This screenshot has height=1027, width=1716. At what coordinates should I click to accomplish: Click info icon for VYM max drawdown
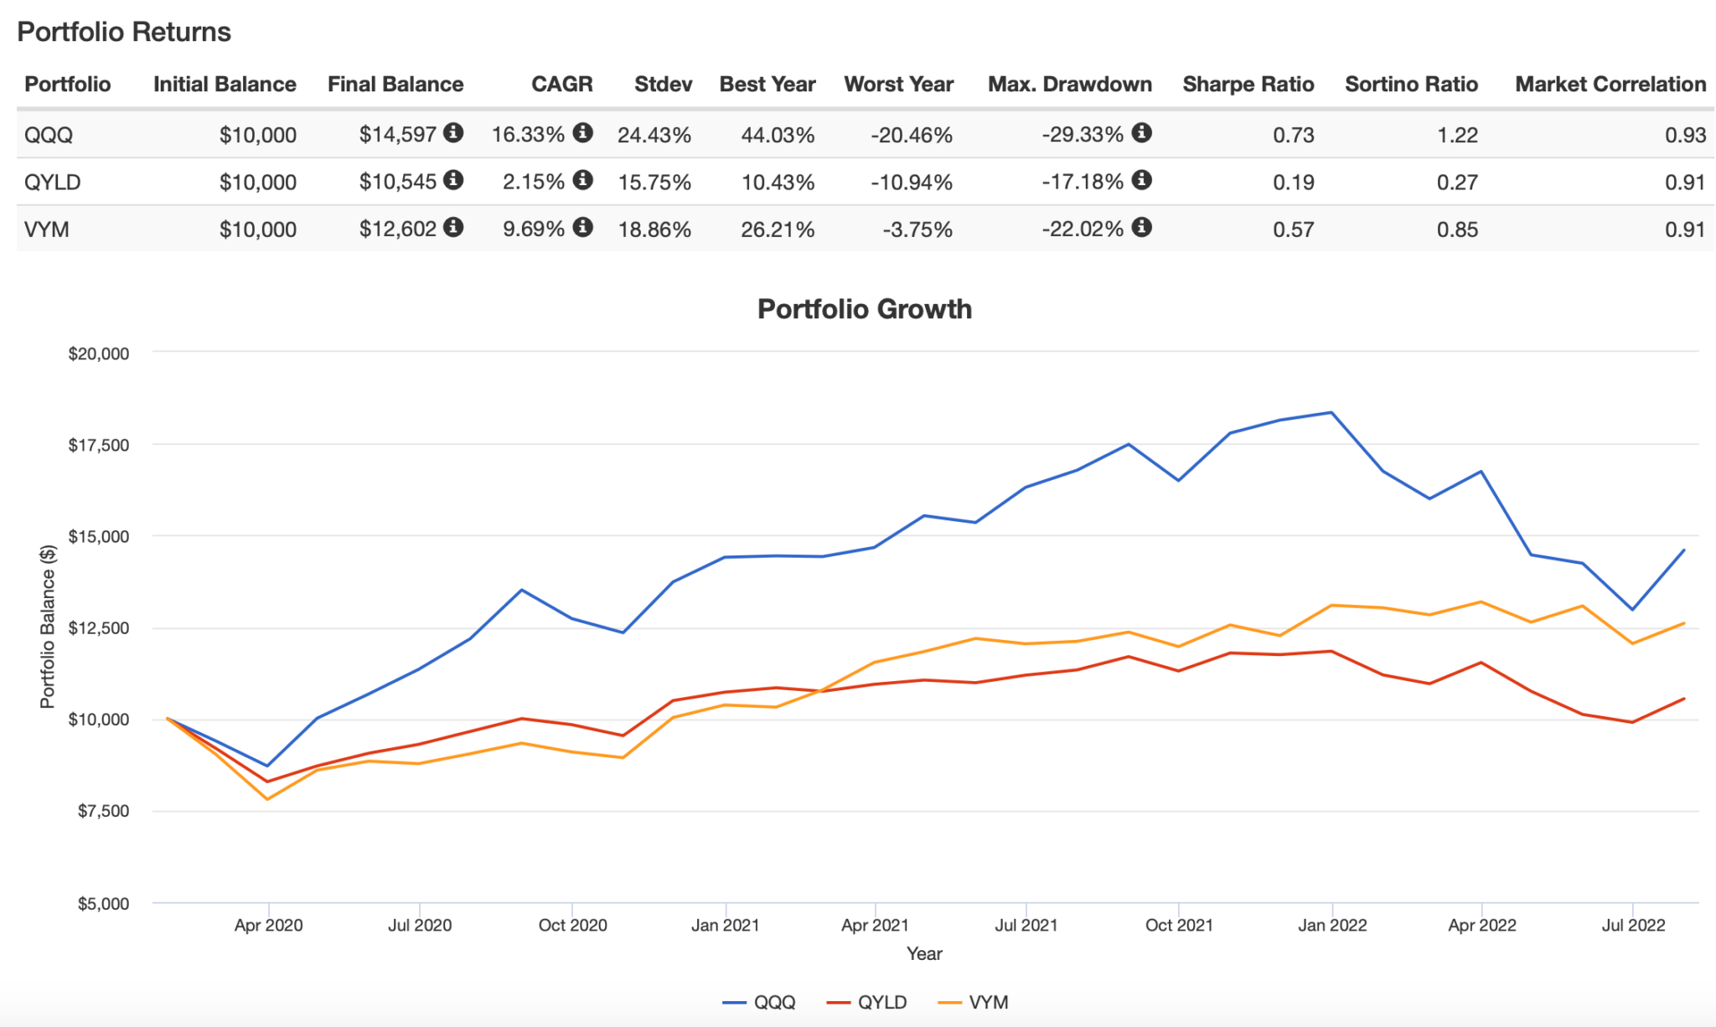[1141, 227]
